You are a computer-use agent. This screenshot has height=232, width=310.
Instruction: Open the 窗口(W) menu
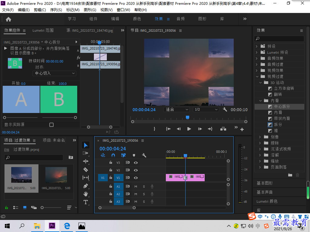click(123, 10)
